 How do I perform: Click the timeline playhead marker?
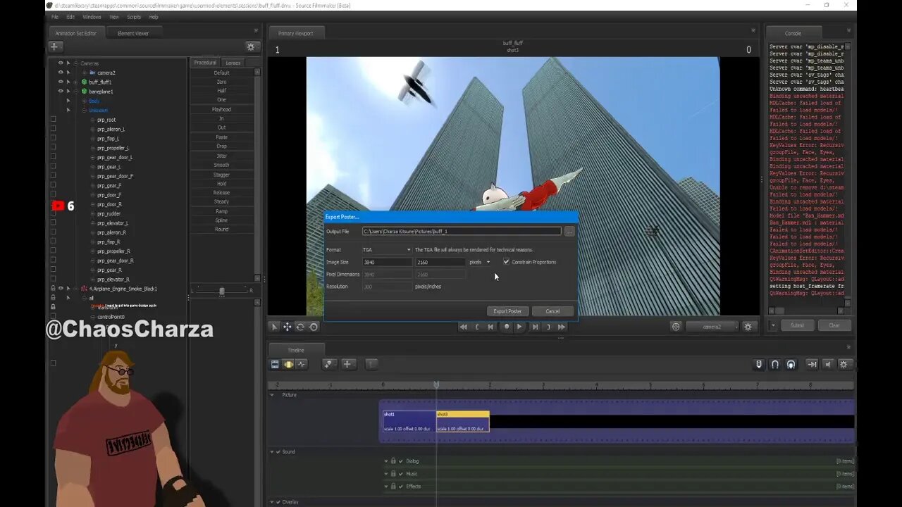pos(436,384)
